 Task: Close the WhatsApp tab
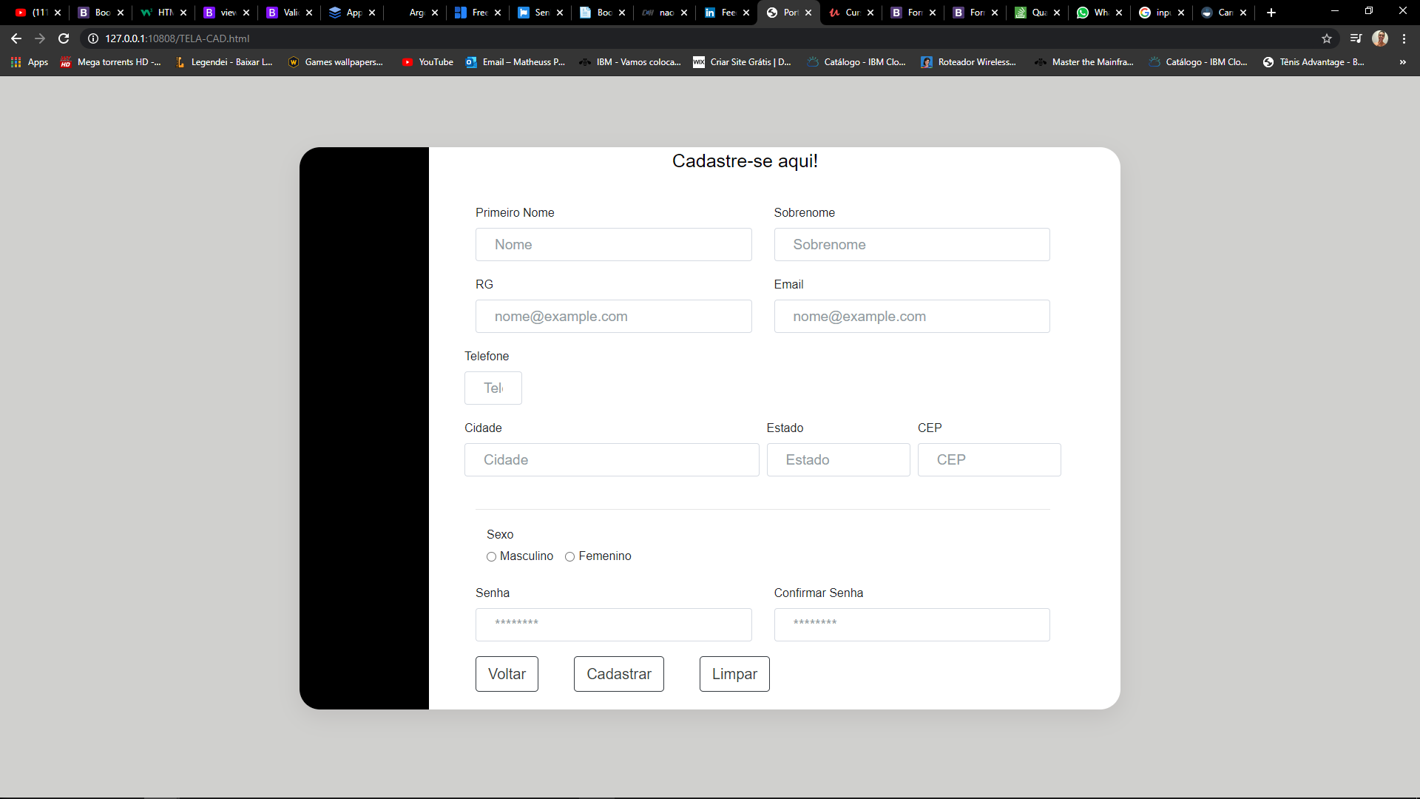(x=1119, y=13)
